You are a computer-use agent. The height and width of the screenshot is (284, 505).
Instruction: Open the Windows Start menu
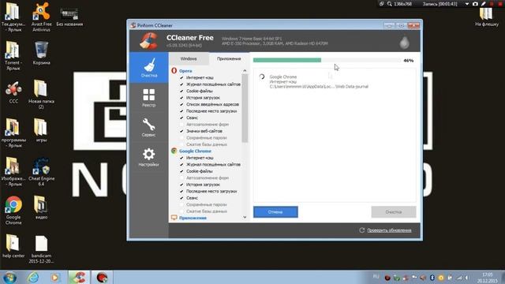pos(9,277)
